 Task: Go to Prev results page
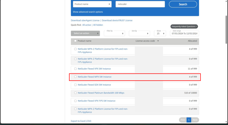pyautogui.click(x=183, y=120)
